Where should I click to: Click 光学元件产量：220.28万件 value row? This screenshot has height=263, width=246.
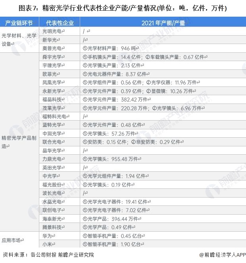pyautogui.click(x=144, y=108)
